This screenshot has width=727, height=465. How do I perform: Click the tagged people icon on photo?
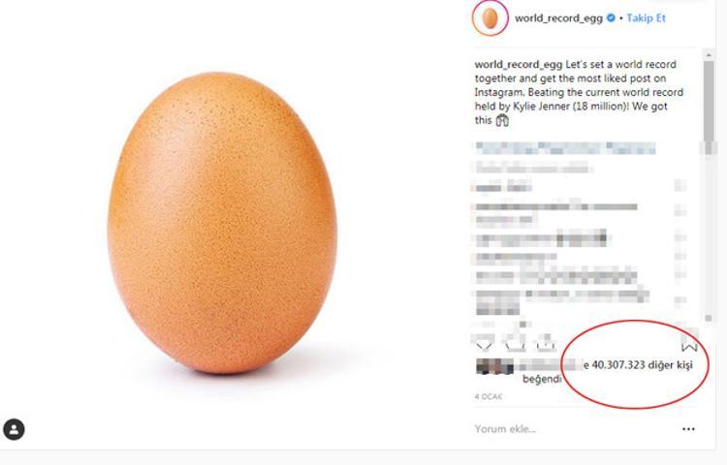click(14, 429)
